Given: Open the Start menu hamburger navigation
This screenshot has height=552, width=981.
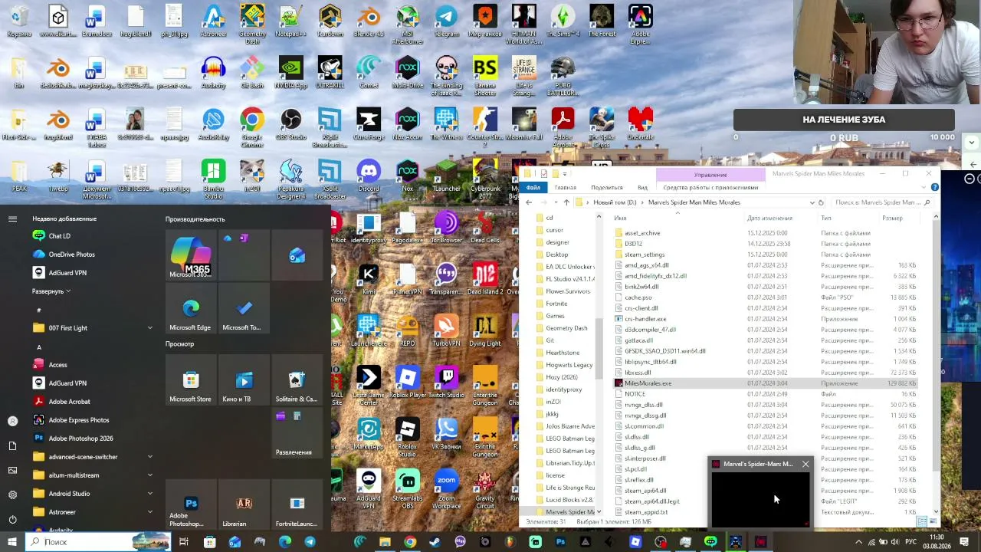Looking at the screenshot, I should pyautogui.click(x=12, y=219).
